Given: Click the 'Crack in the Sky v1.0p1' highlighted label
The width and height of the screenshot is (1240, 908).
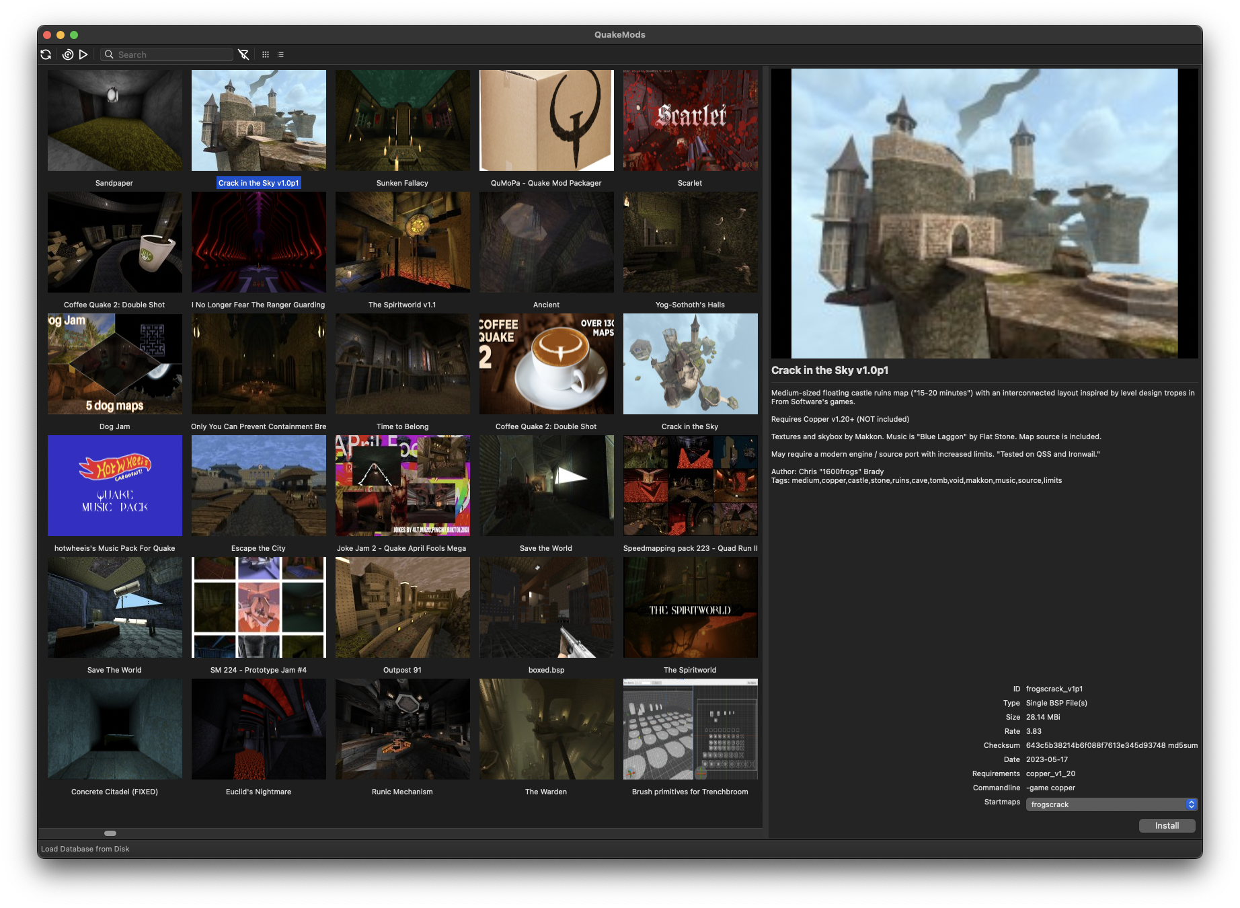Looking at the screenshot, I should point(258,183).
